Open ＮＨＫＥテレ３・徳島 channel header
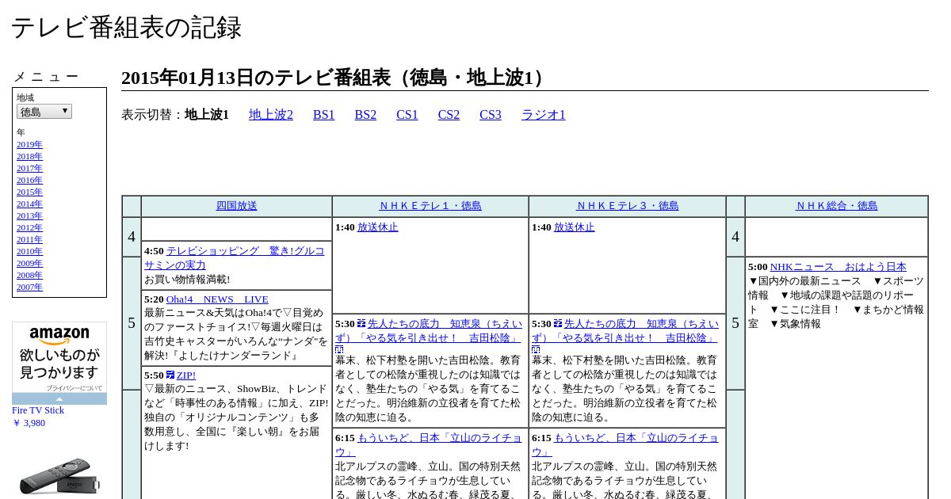The image size is (951, 499). 627,206
